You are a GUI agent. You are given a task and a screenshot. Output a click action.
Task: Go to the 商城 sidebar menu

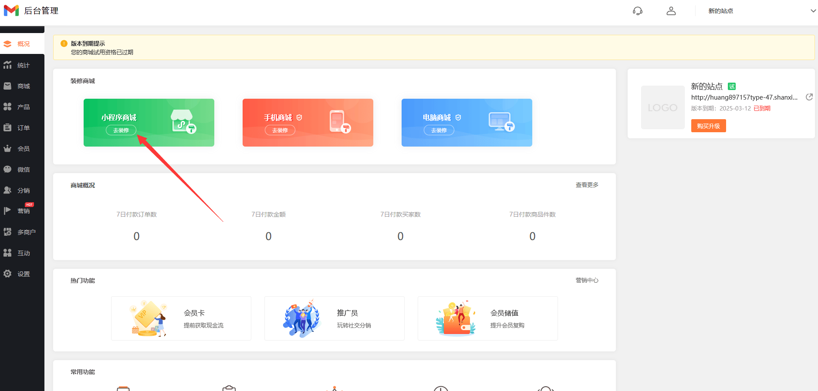coord(23,86)
